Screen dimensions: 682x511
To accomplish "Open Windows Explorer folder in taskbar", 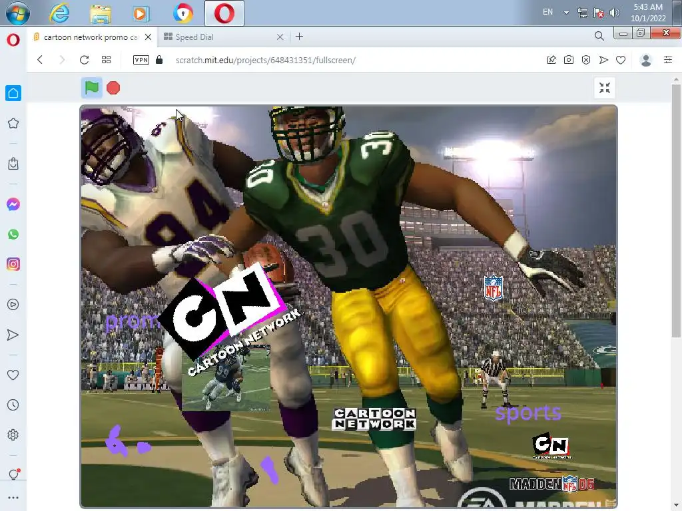I will click(101, 13).
